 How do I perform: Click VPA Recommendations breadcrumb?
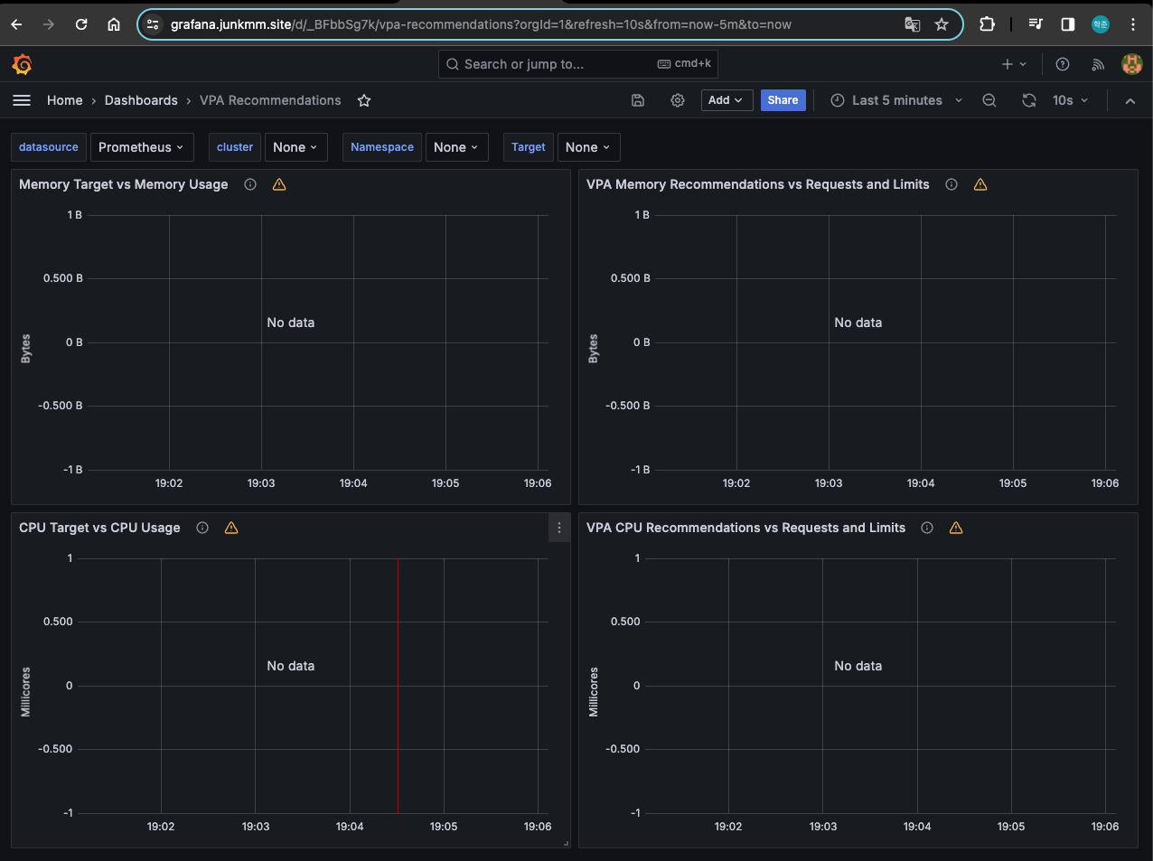(270, 100)
